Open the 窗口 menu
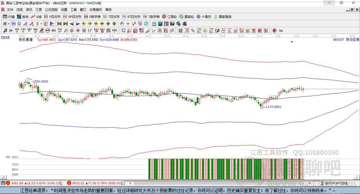Viewport: 360px width, 194px height. (x=83, y=9)
